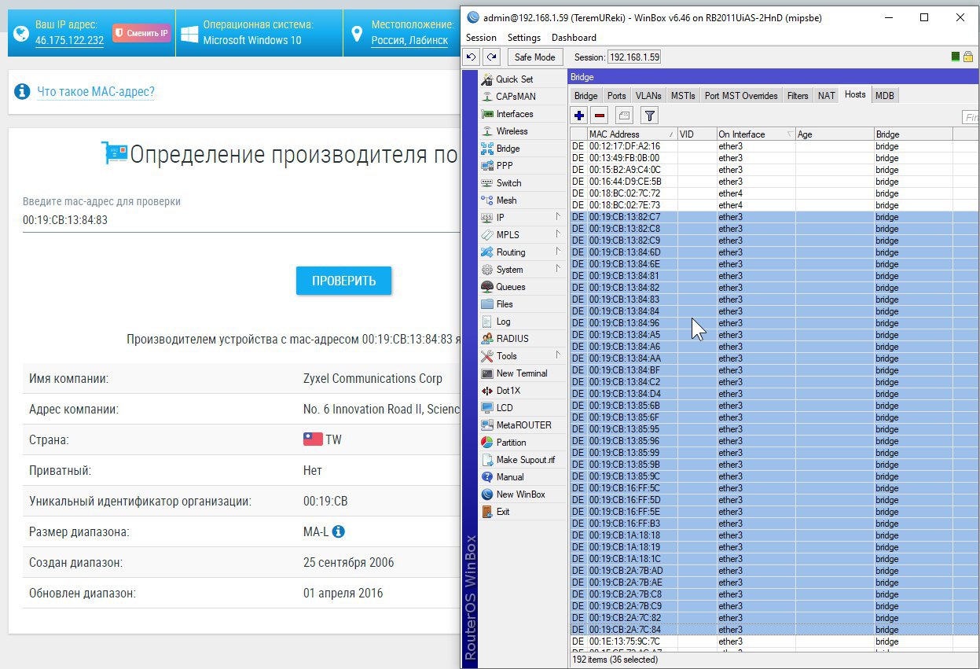980x669 pixels.
Task: Switch to the MSTIs tab
Action: [683, 96]
